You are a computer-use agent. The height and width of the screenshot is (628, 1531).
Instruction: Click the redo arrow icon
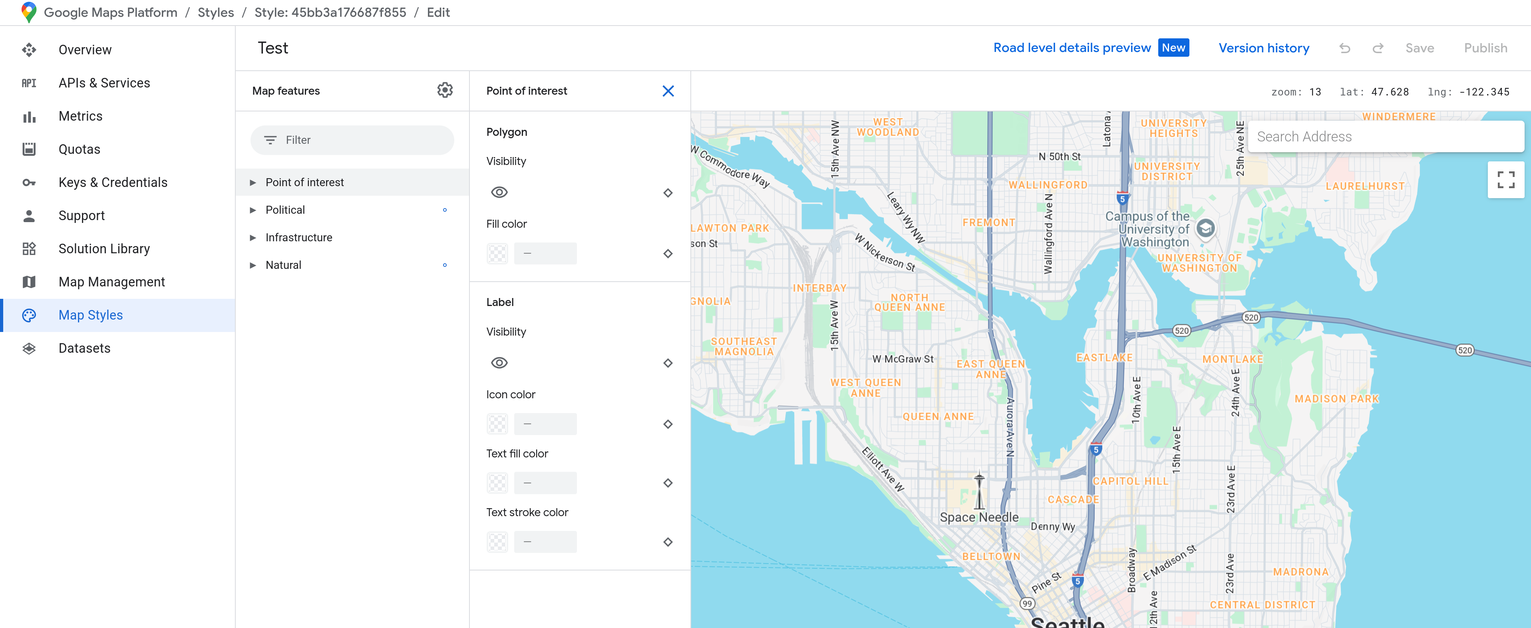pyautogui.click(x=1378, y=48)
